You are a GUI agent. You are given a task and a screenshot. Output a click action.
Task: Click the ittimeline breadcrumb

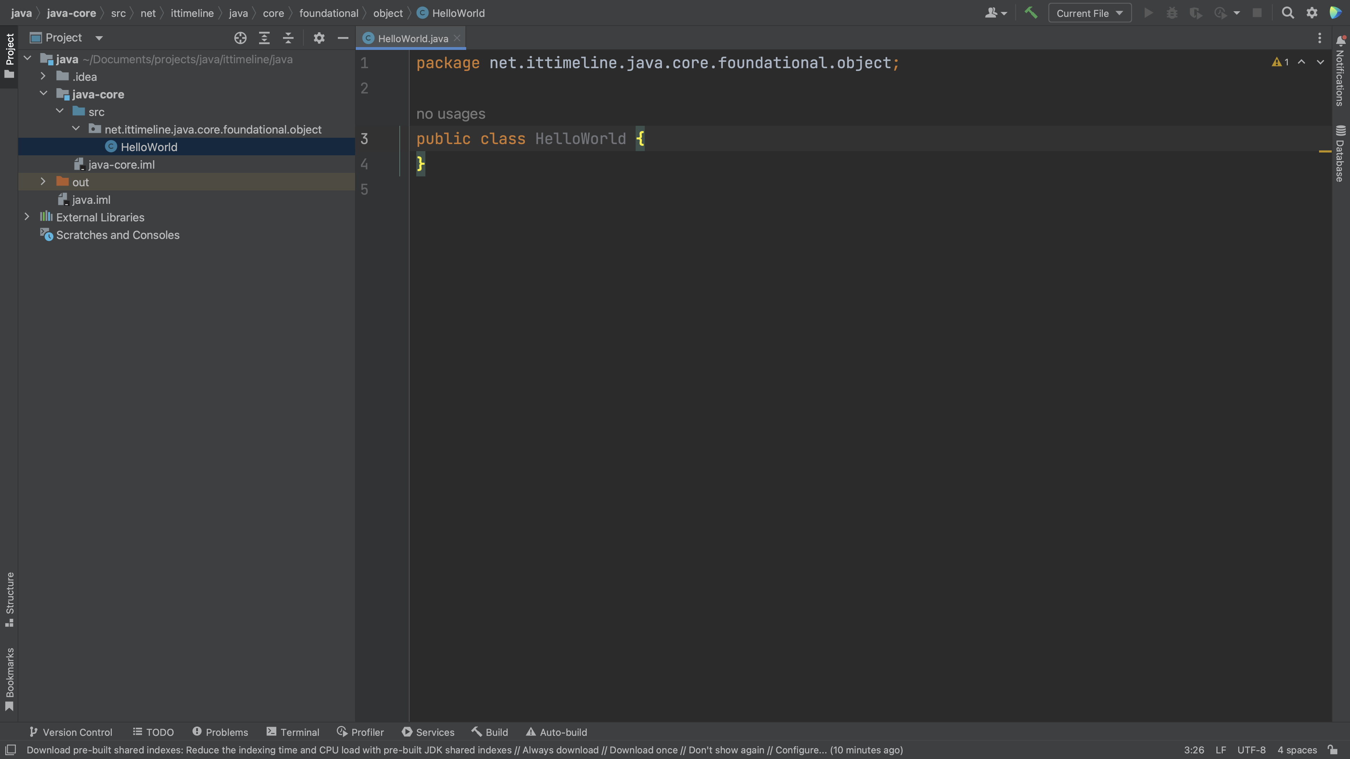tap(192, 13)
